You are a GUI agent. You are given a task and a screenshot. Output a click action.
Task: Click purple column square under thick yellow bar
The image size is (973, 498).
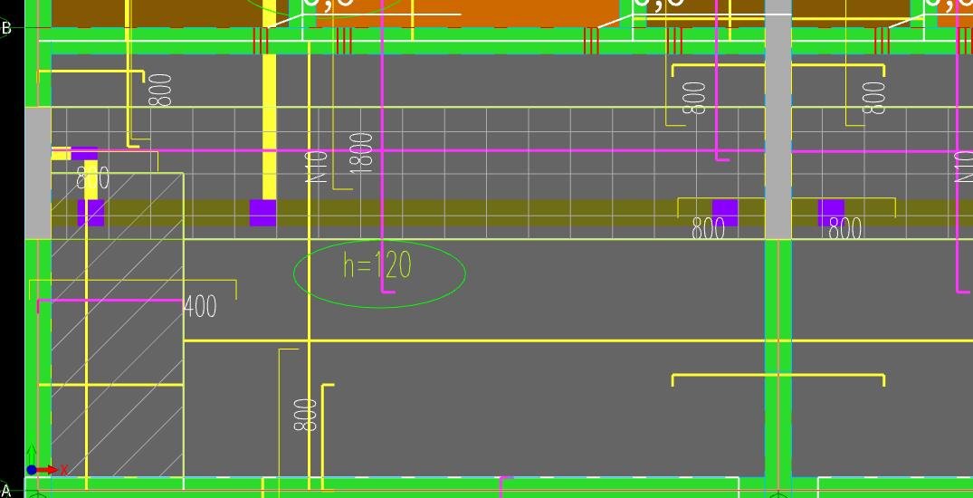[263, 213]
